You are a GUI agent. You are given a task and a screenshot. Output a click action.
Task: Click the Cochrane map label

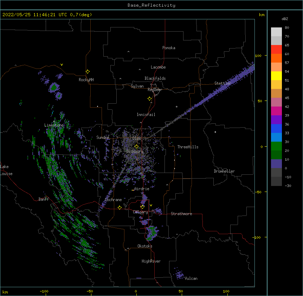point(113,200)
